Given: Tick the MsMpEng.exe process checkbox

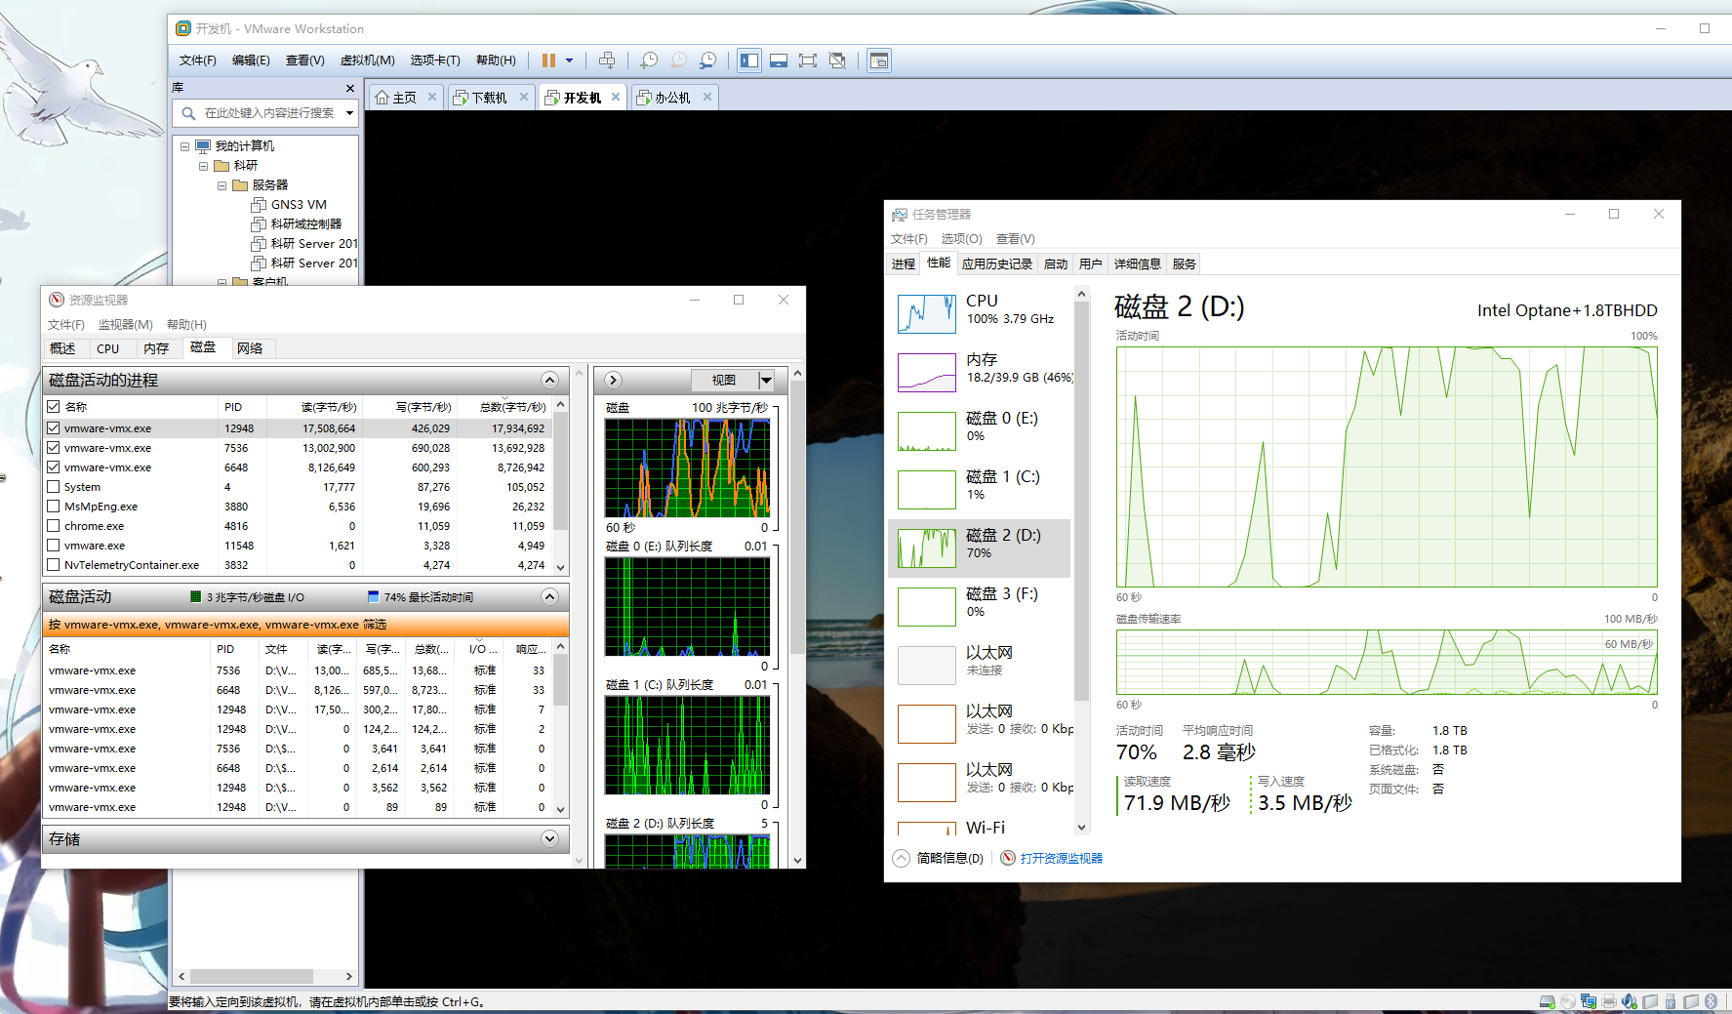Looking at the screenshot, I should (54, 507).
